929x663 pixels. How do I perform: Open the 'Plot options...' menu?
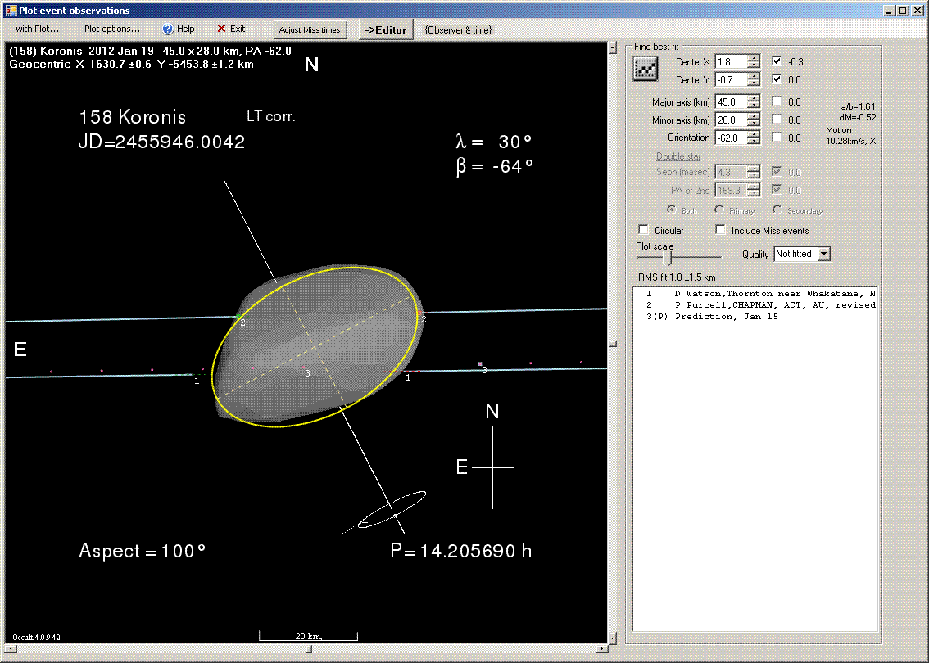(112, 29)
